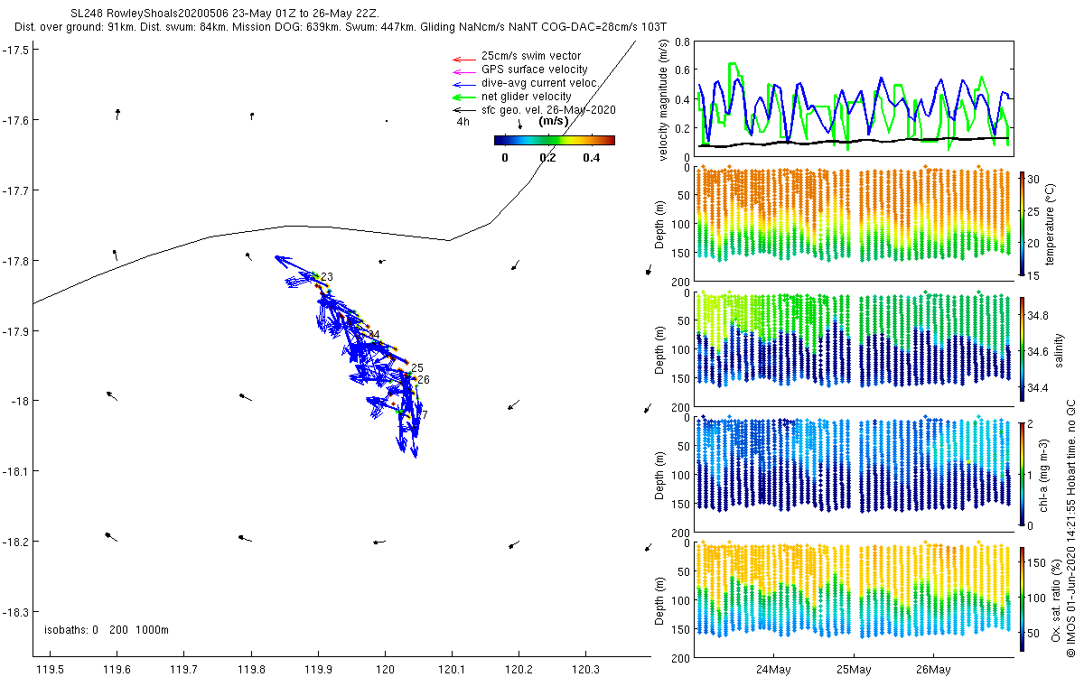Screen dimensions: 1084x677
Task: Click the '(m/s)' label above the velocity colorbar
Action: [x=553, y=121]
